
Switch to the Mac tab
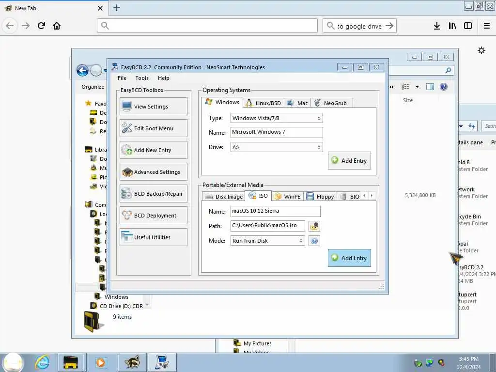(297, 103)
